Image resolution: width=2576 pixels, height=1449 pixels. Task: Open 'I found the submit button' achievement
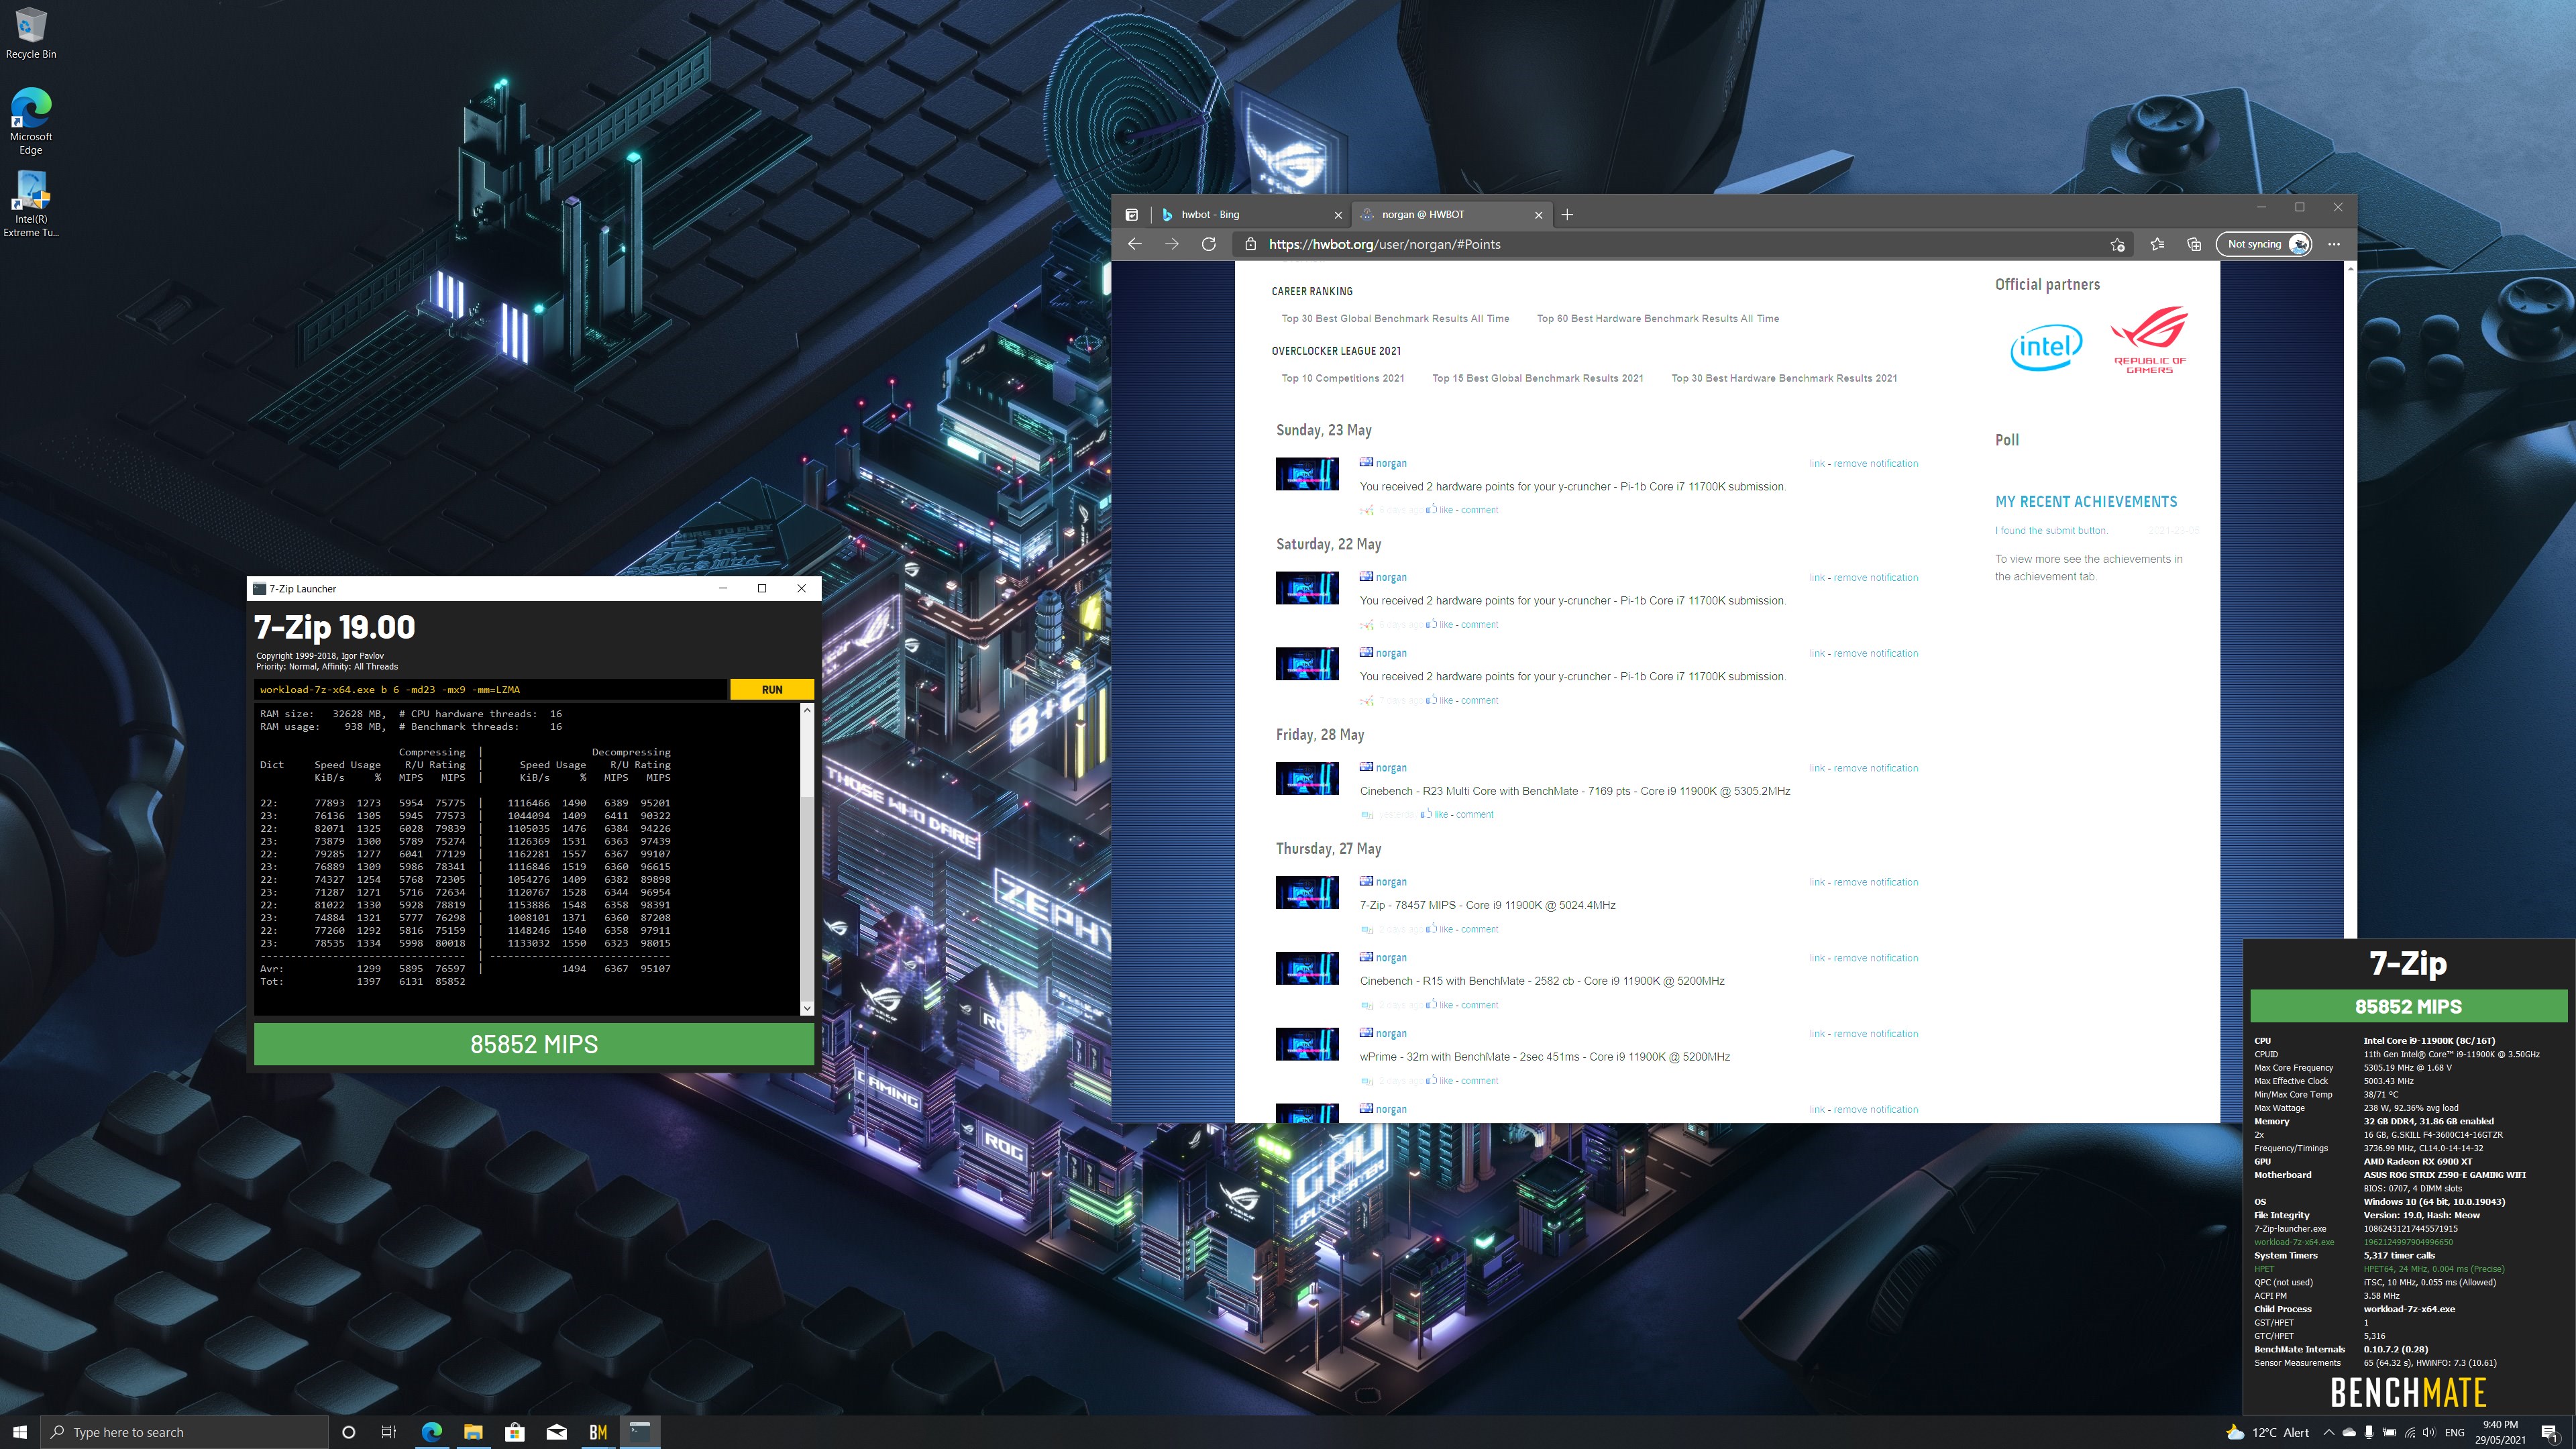2051,530
